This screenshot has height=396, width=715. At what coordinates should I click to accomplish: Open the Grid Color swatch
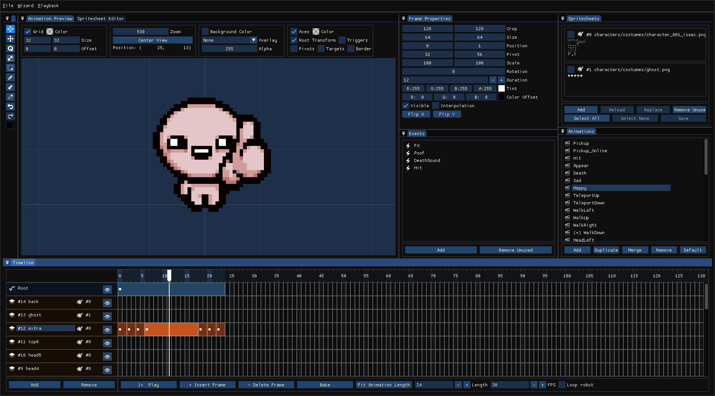click(x=50, y=32)
